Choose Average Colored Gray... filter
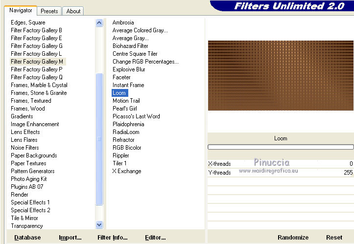 pos(140,30)
